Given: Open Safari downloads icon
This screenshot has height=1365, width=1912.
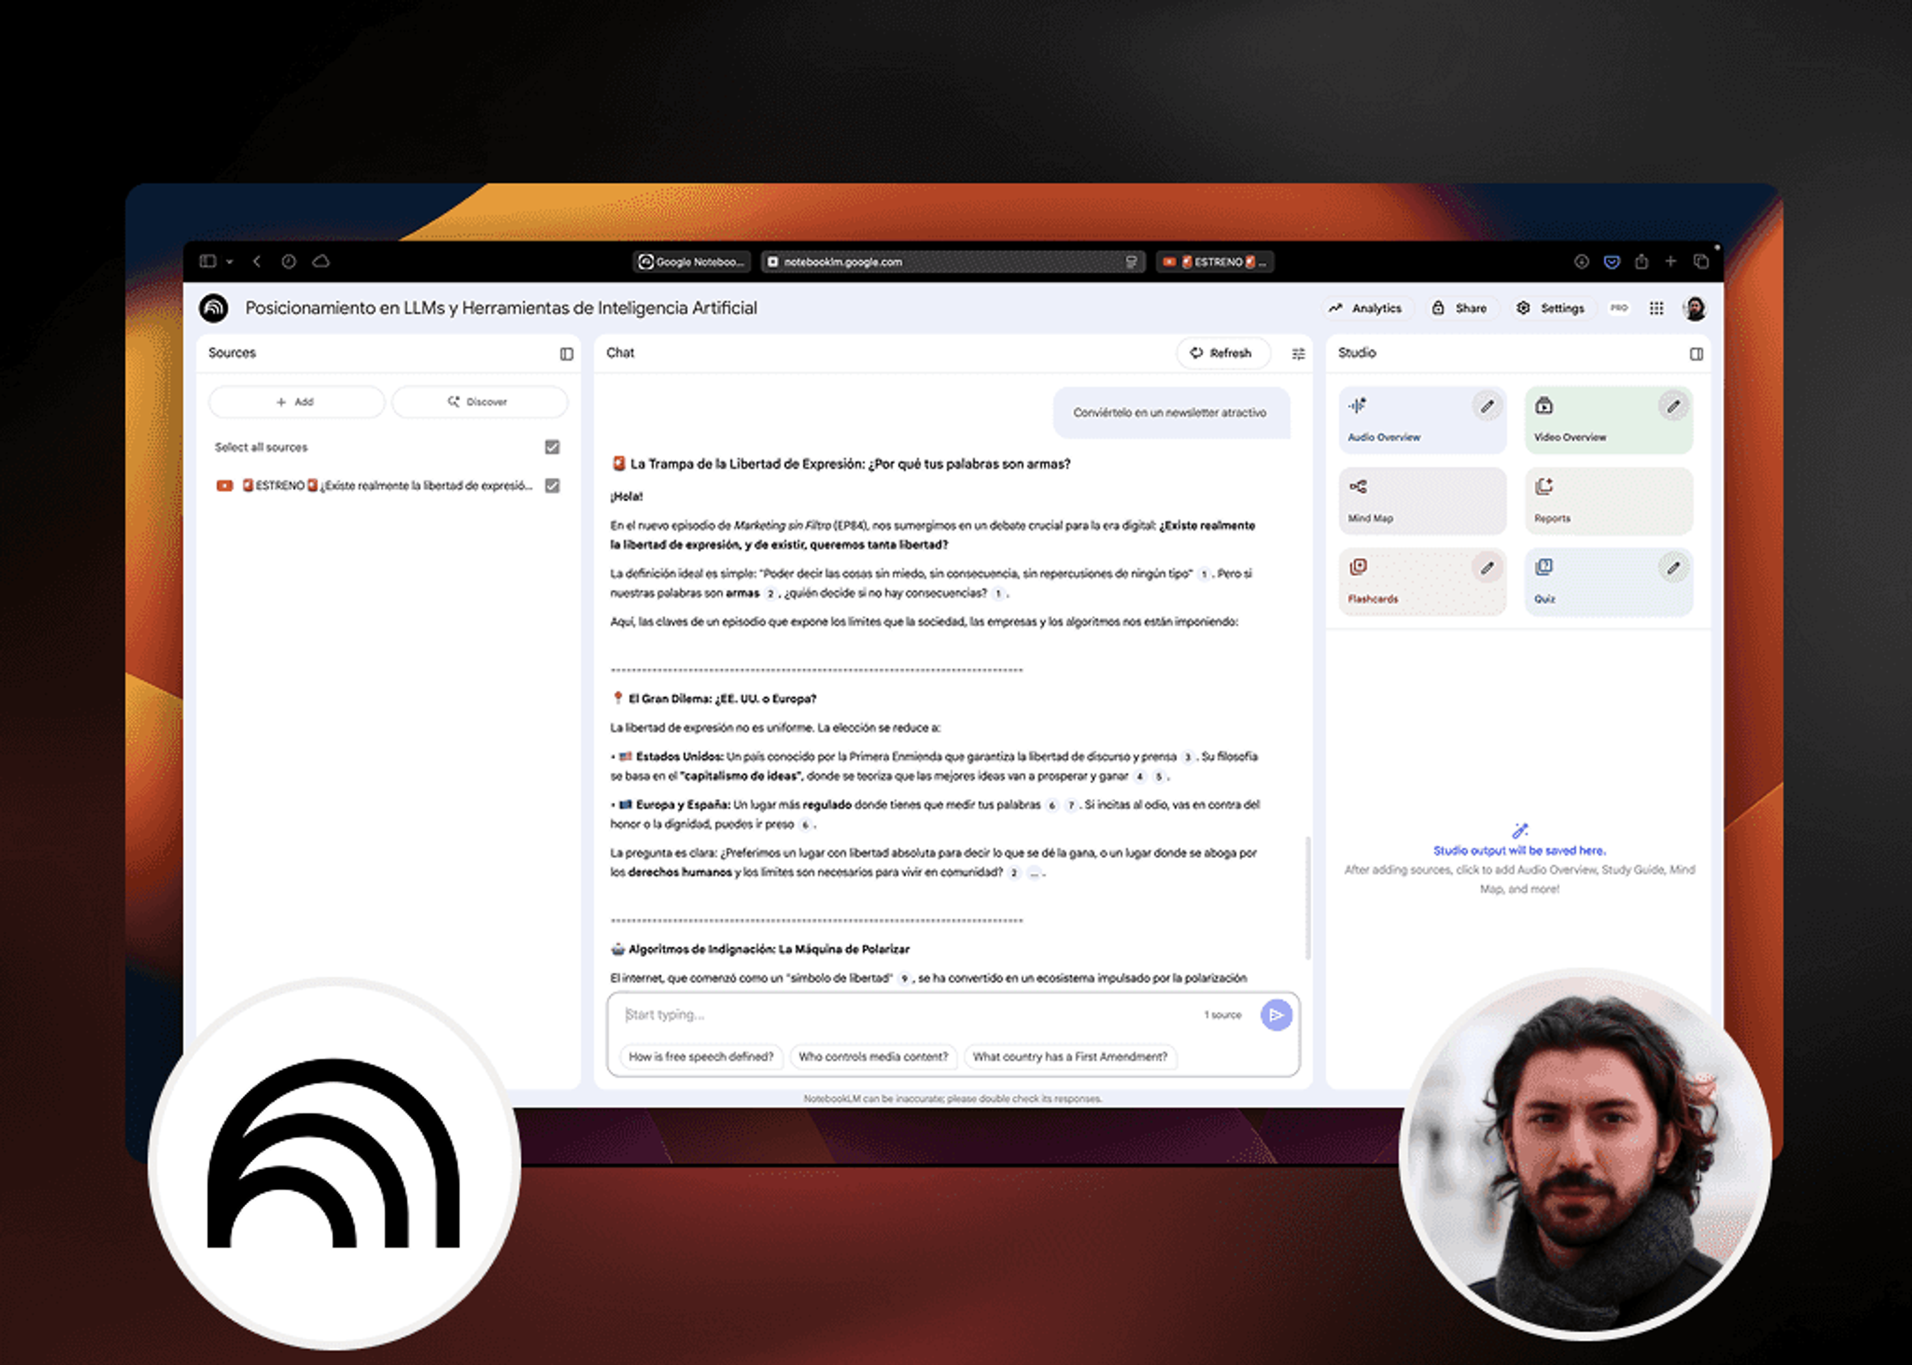Looking at the screenshot, I should (1581, 261).
